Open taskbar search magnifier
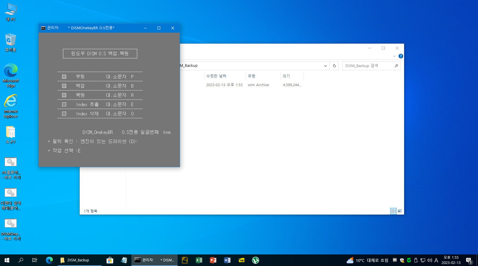This screenshot has height=266, width=478. (x=21, y=260)
